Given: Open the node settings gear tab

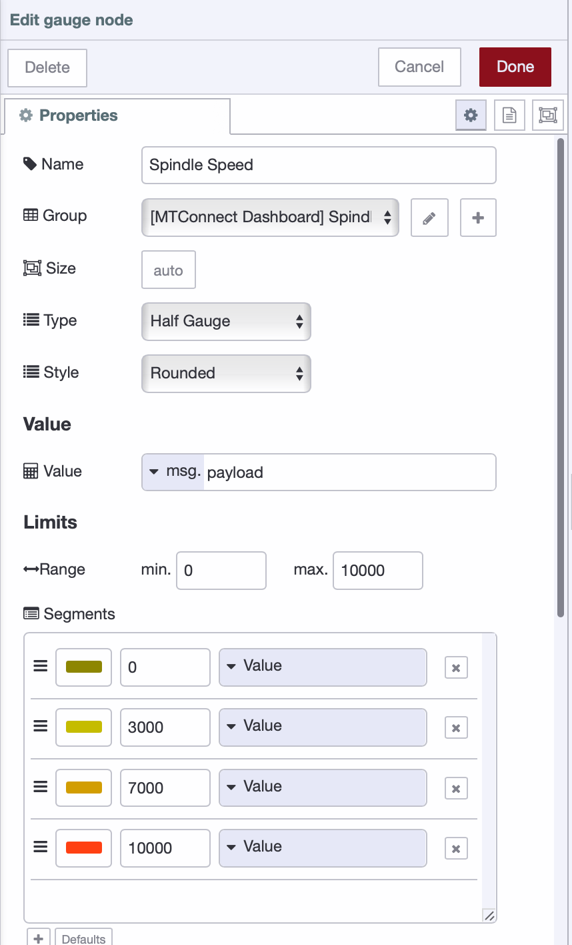Looking at the screenshot, I should [x=471, y=115].
